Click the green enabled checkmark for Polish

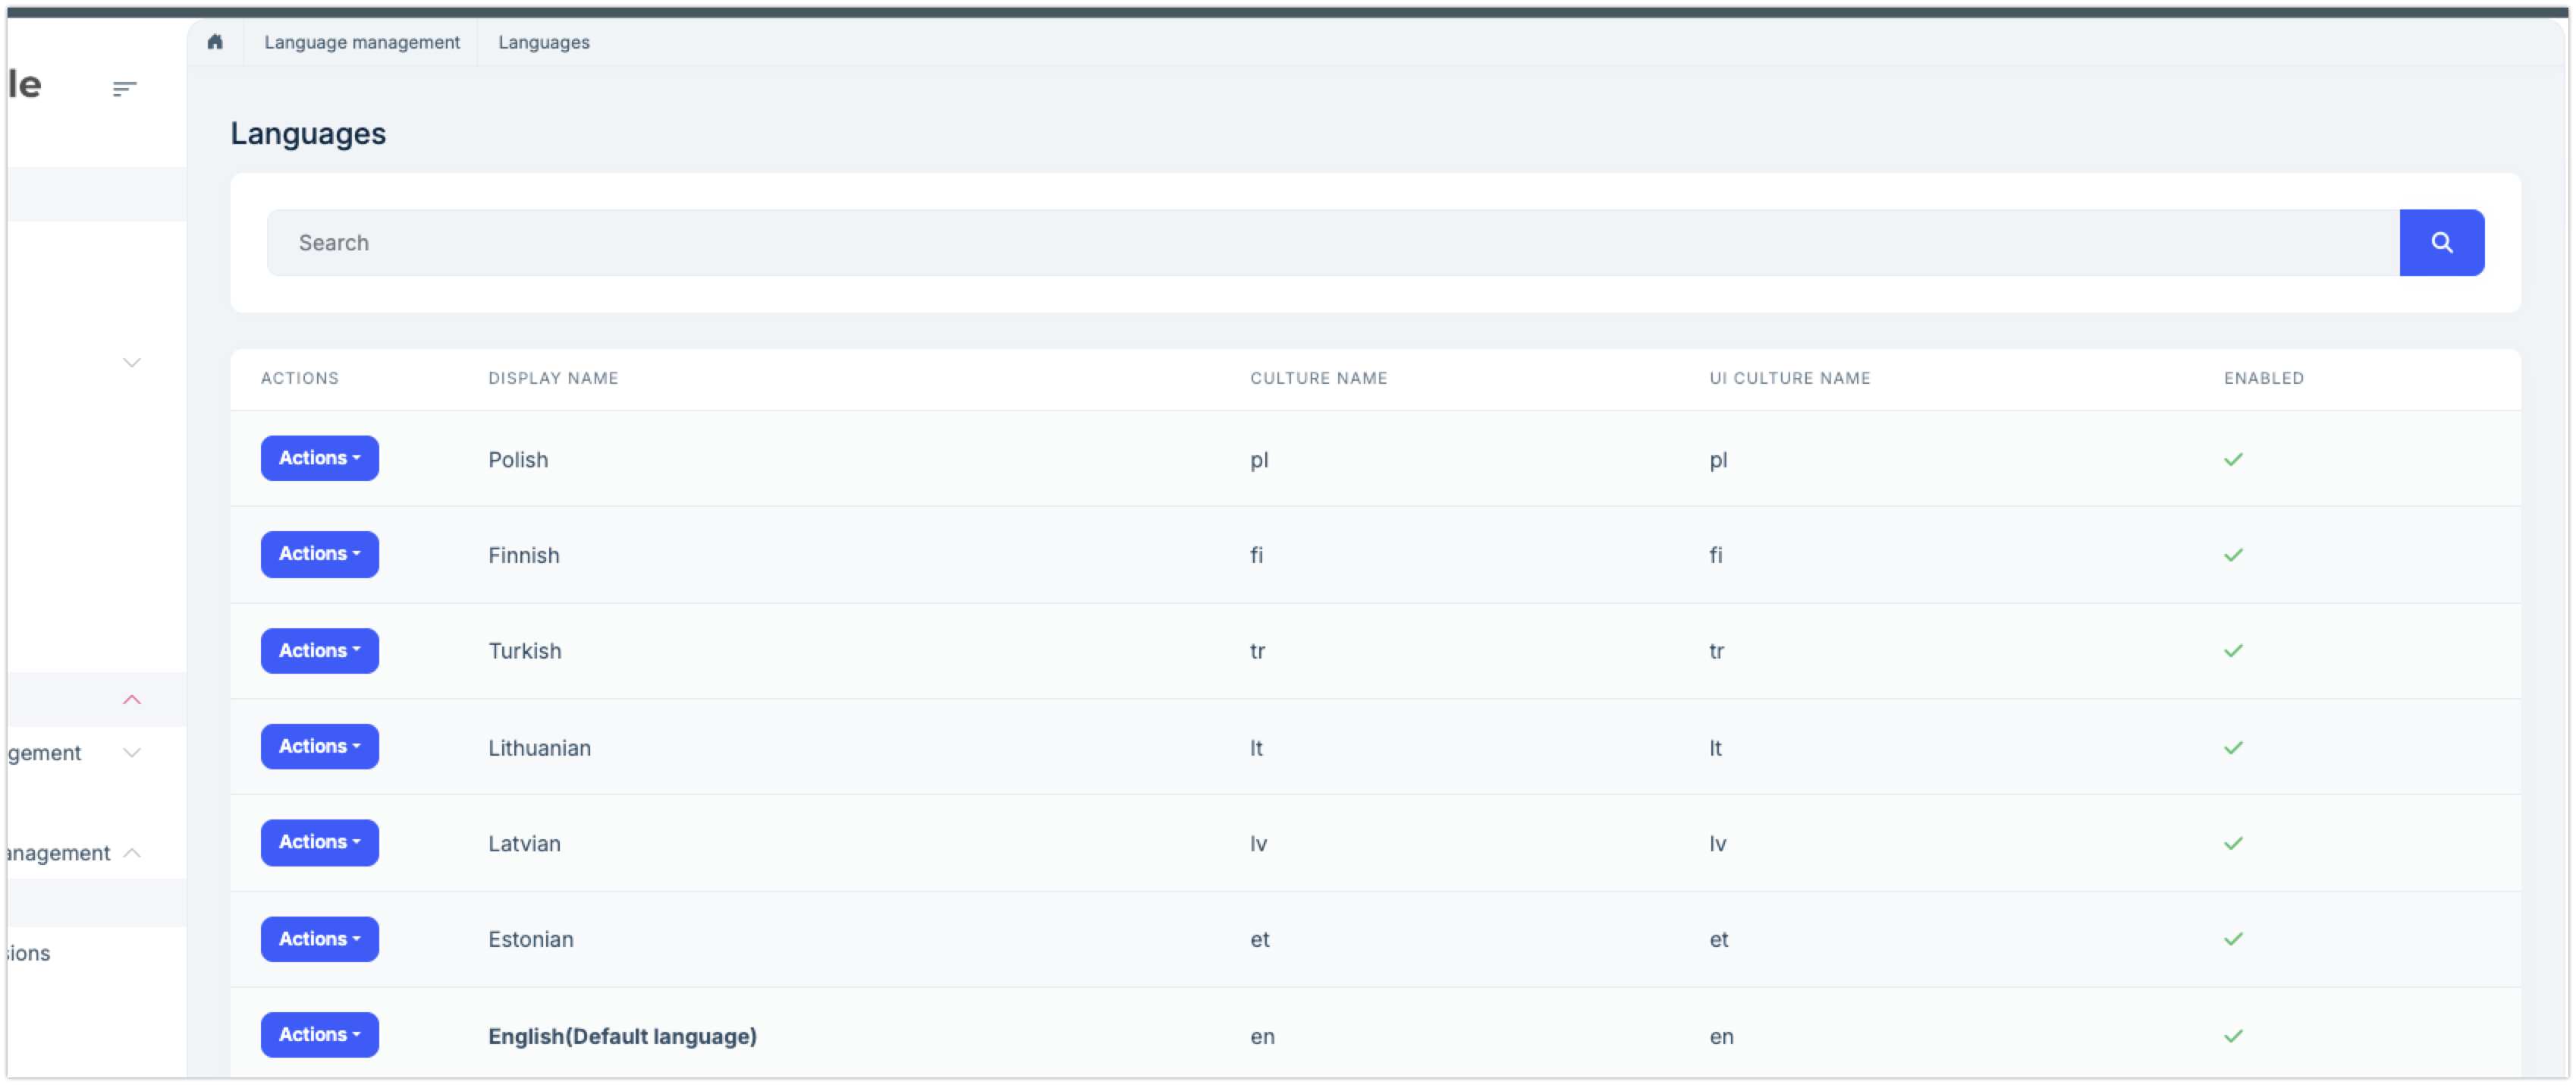pyautogui.click(x=2233, y=460)
